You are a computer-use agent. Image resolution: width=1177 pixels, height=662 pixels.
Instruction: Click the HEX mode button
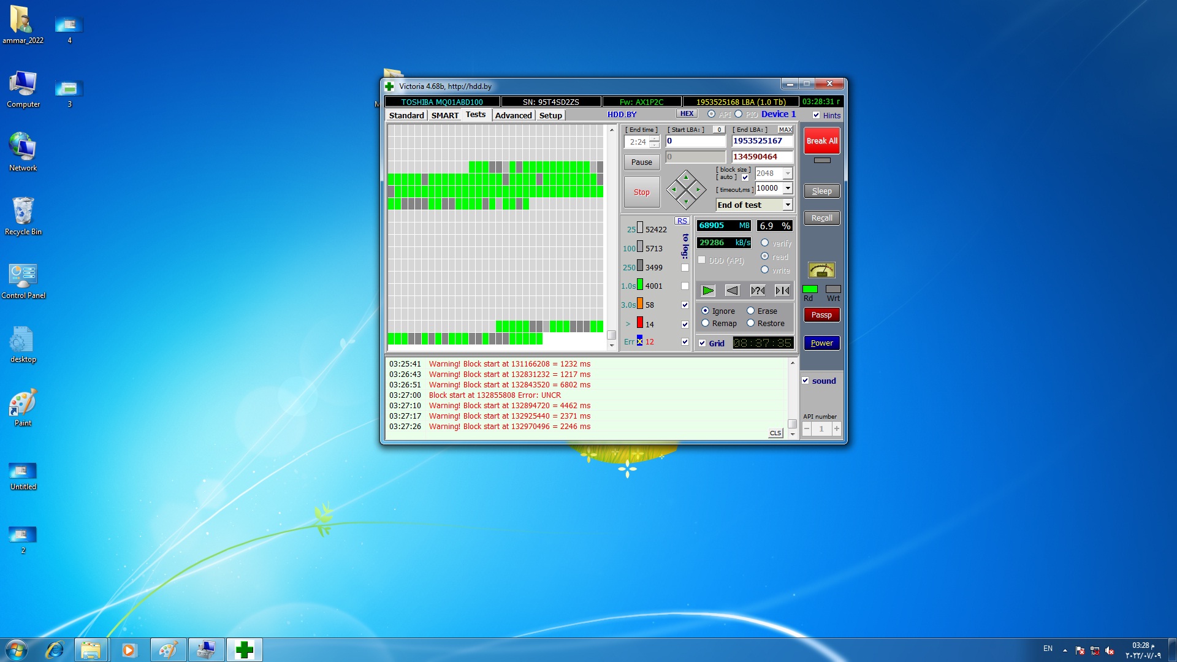tap(687, 114)
